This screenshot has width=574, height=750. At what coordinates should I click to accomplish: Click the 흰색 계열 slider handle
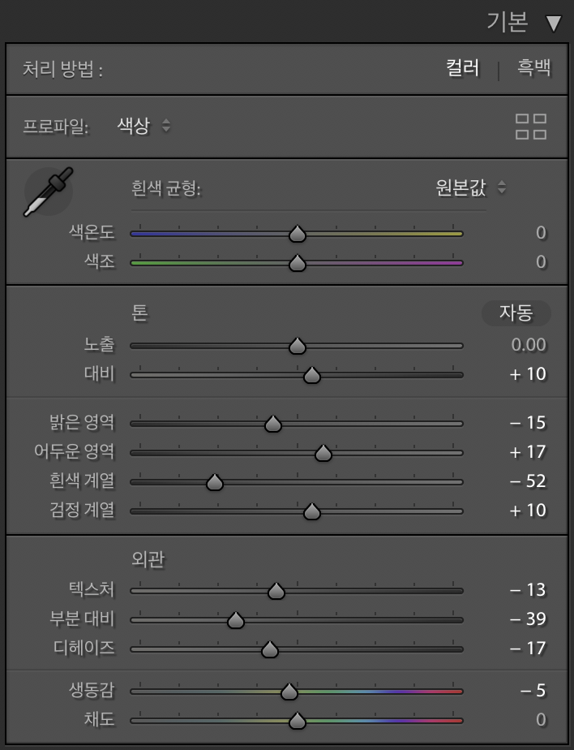(x=215, y=482)
